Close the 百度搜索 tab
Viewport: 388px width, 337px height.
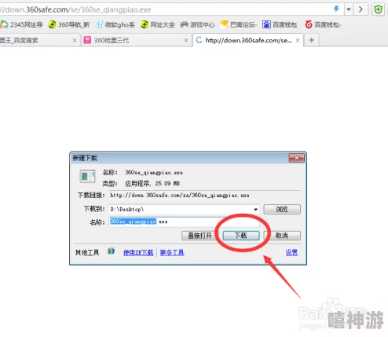[75, 40]
